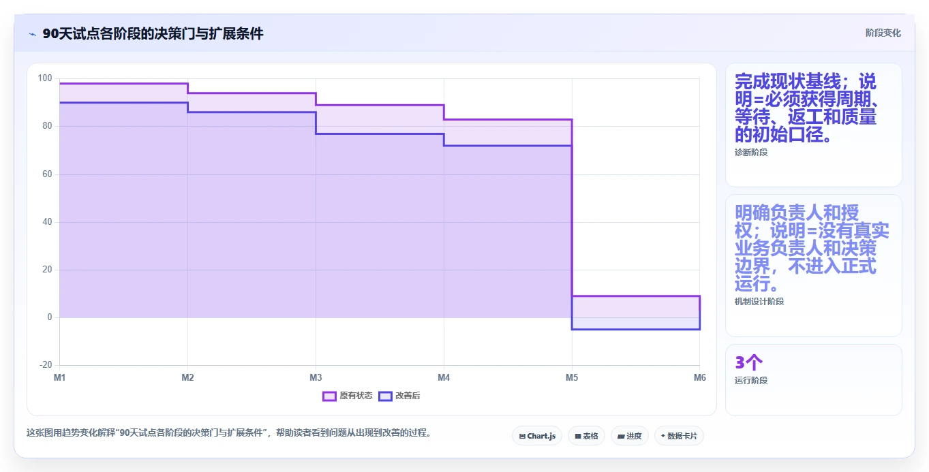Click the 80 y-axis label
This screenshot has width=929, height=472.
tap(47, 126)
